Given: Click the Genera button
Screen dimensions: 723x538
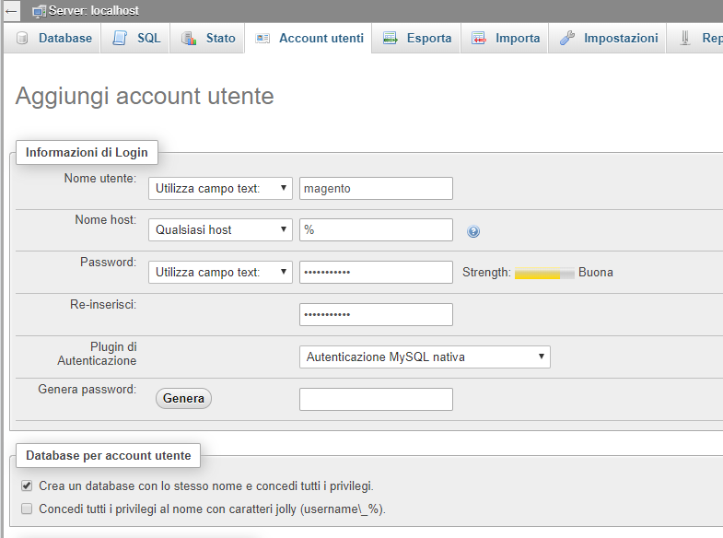Looking at the screenshot, I should click(183, 398).
